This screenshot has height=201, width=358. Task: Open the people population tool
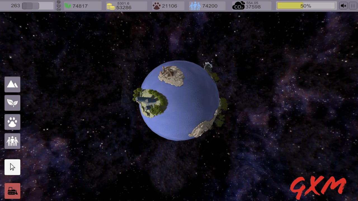click(12, 141)
